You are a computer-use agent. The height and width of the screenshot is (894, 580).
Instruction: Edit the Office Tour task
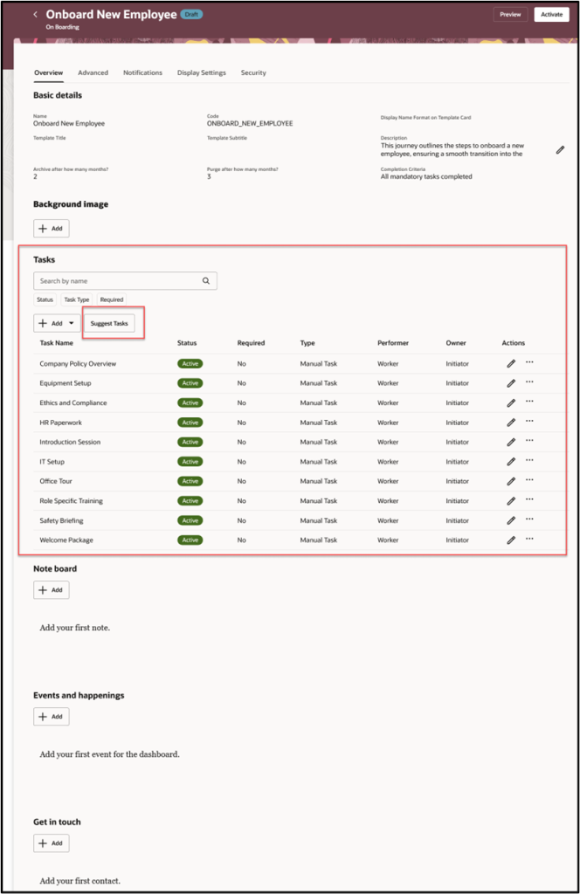tap(511, 481)
